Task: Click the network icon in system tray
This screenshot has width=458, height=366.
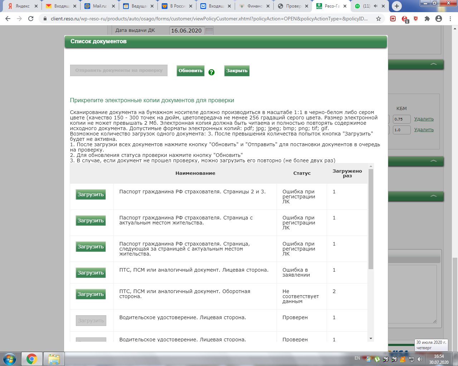Action: tap(412, 359)
